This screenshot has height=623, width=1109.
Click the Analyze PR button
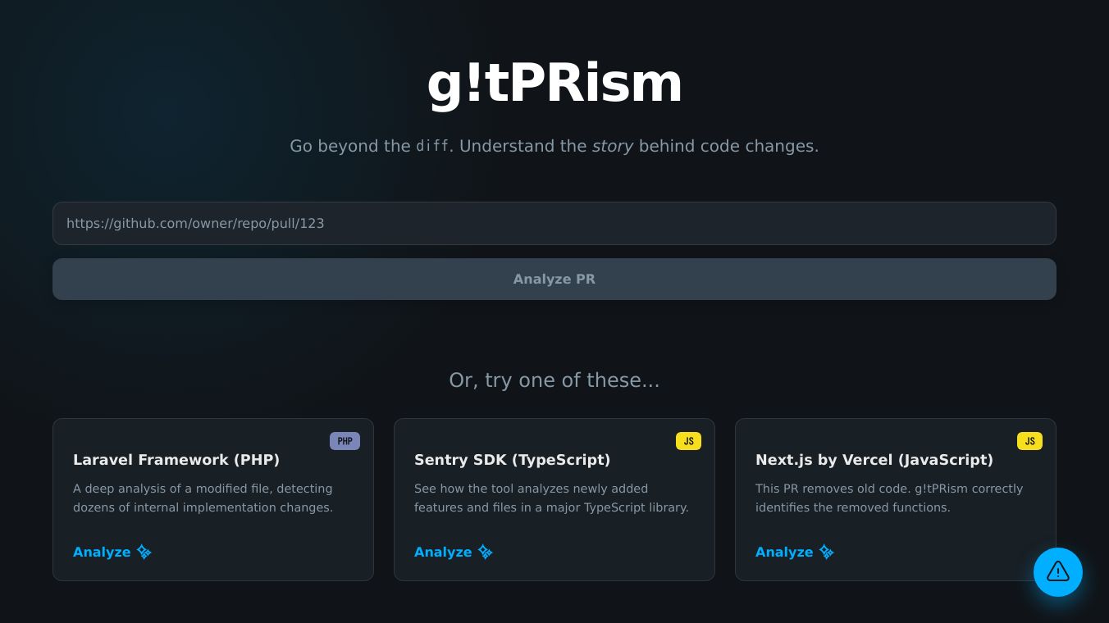(x=554, y=279)
